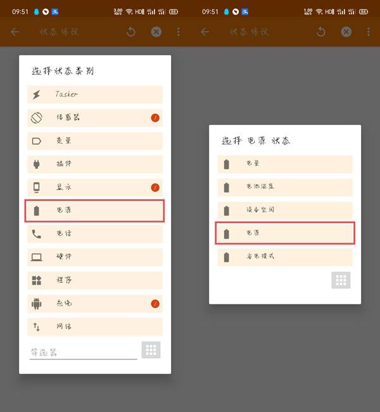Tap the cancel X icon on left phone screen
The height and width of the screenshot is (412, 380).
[156, 32]
